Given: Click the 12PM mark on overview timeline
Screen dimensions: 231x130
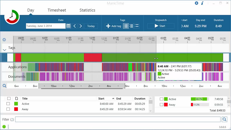Looking at the screenshot, I should coord(72,86).
